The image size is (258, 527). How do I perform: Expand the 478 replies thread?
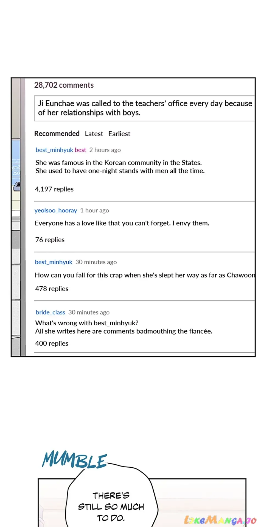click(52, 289)
